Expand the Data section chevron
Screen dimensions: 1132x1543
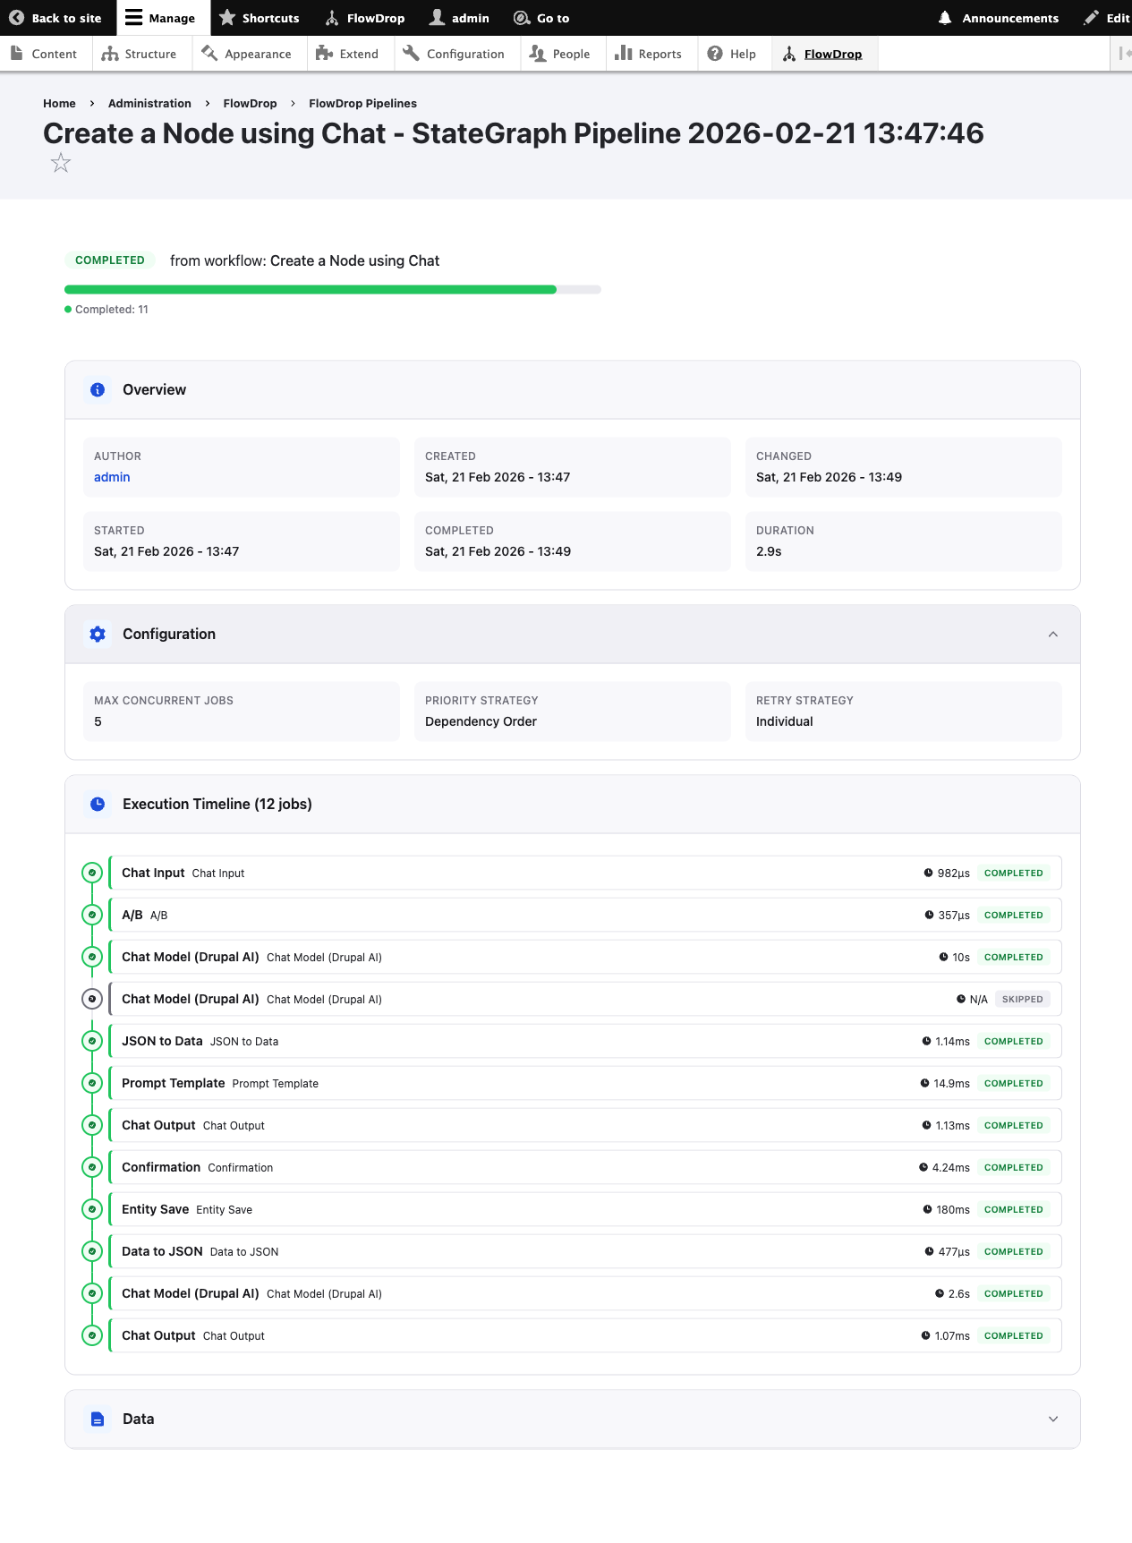click(1053, 1419)
